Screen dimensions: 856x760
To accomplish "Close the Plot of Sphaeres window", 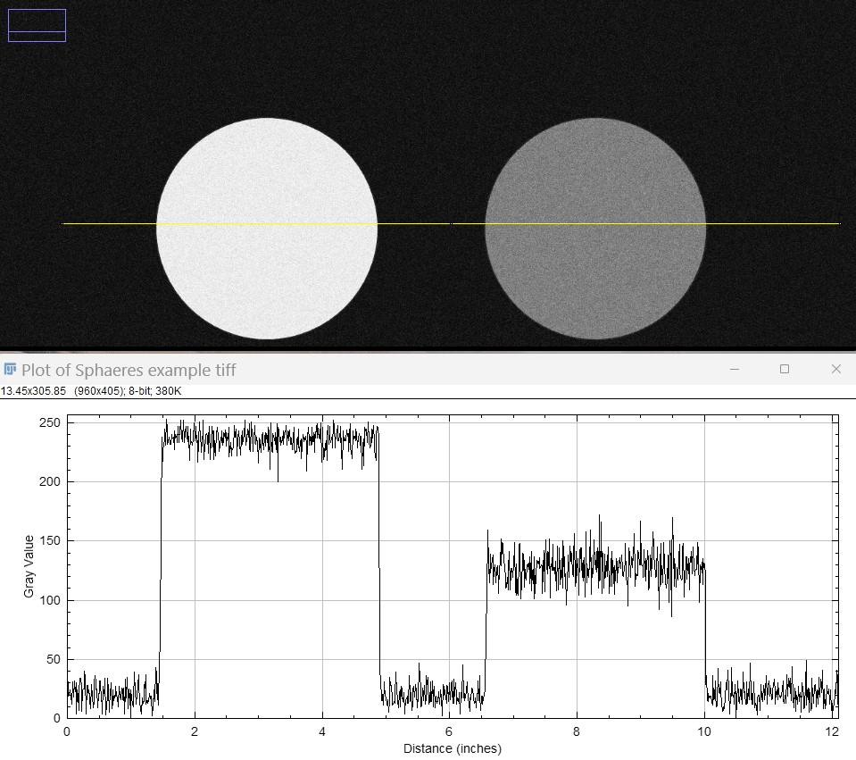I will 835,369.
